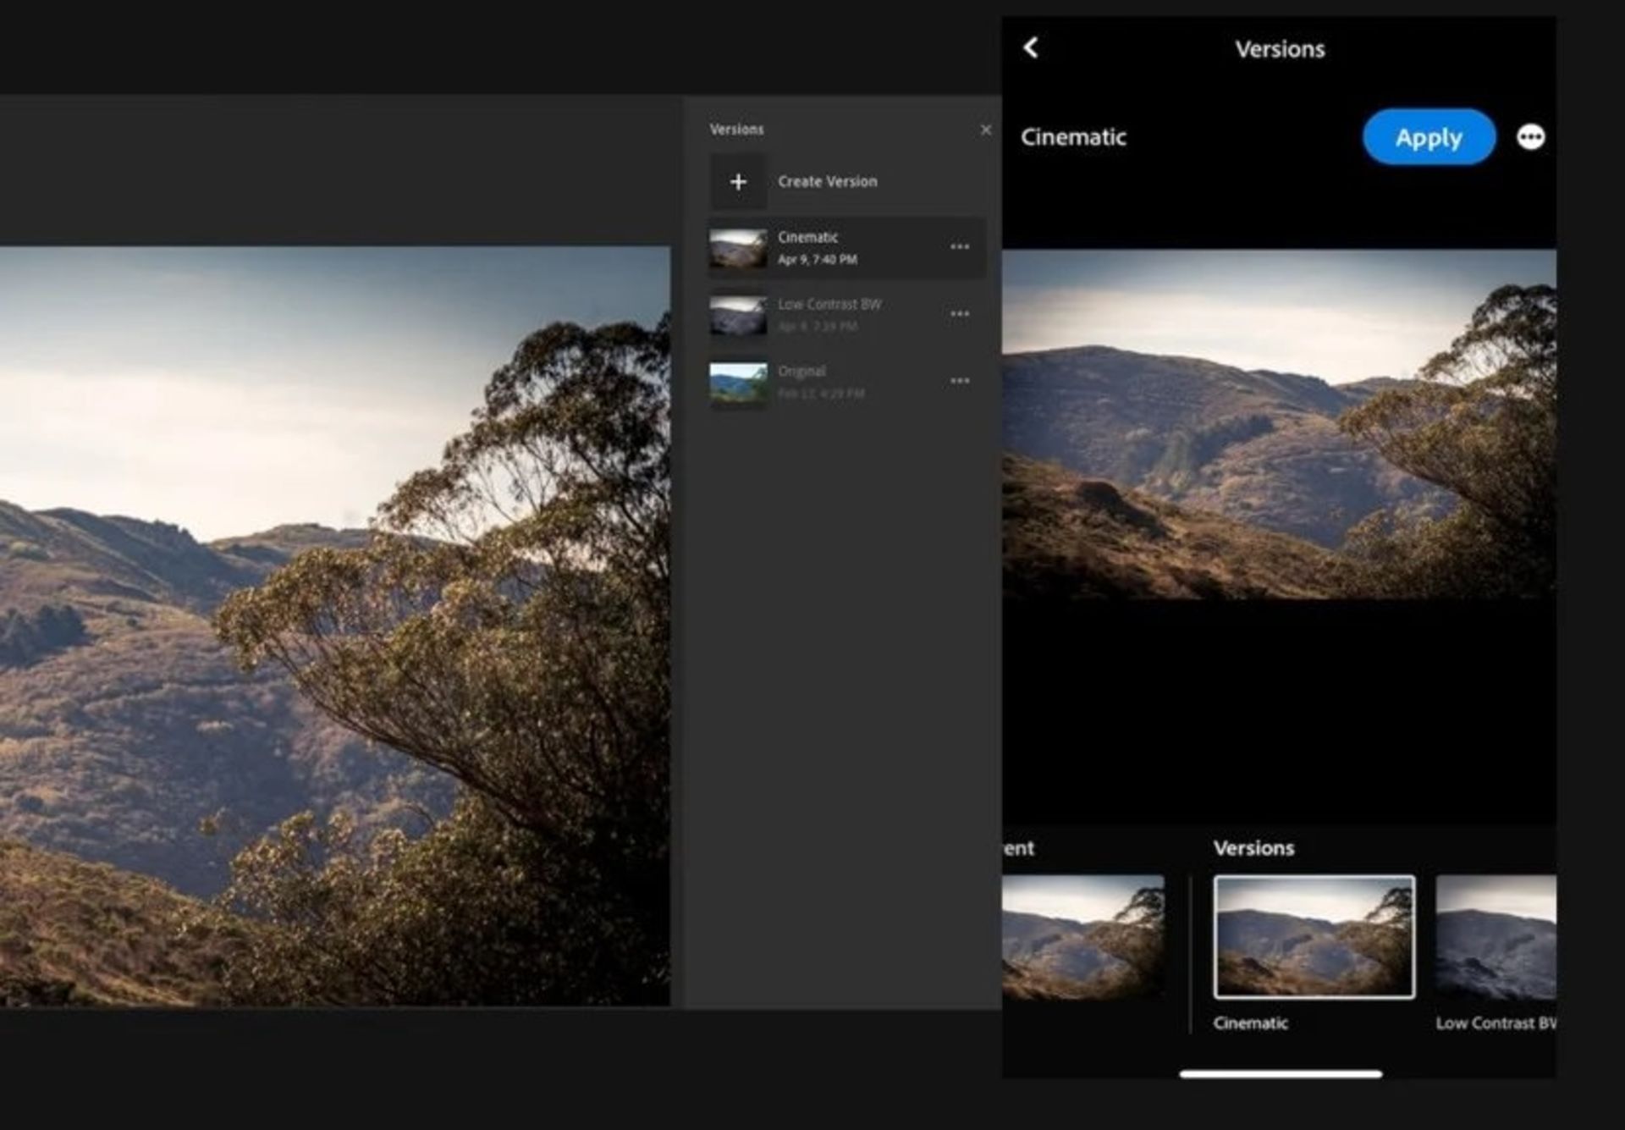1625x1130 pixels.
Task: Tap Apply to use the Cinematic version
Action: tap(1428, 137)
